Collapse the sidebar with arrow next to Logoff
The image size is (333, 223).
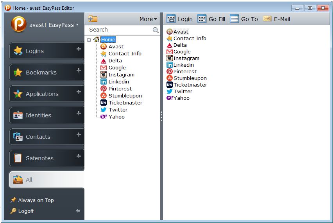point(78,211)
